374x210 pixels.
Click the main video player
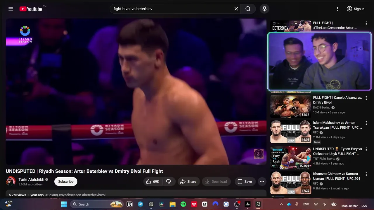(136, 92)
